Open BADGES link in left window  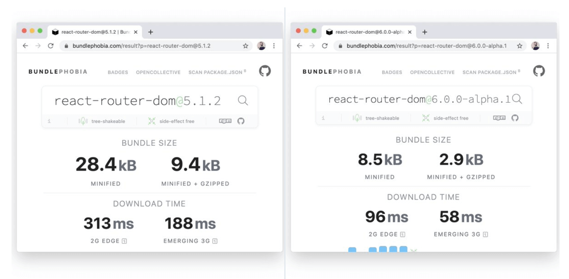(118, 72)
